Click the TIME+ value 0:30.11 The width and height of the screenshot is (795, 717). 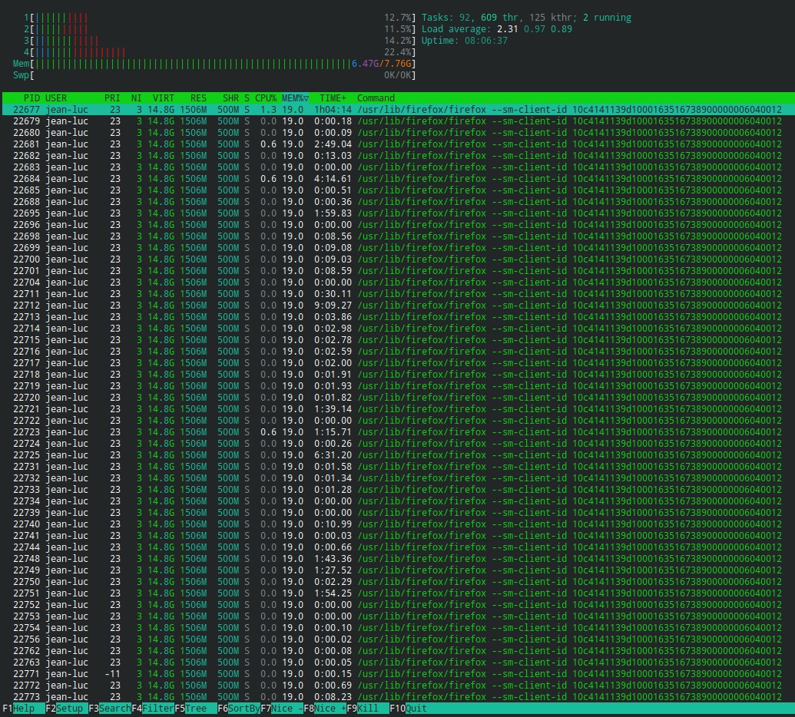(x=333, y=293)
